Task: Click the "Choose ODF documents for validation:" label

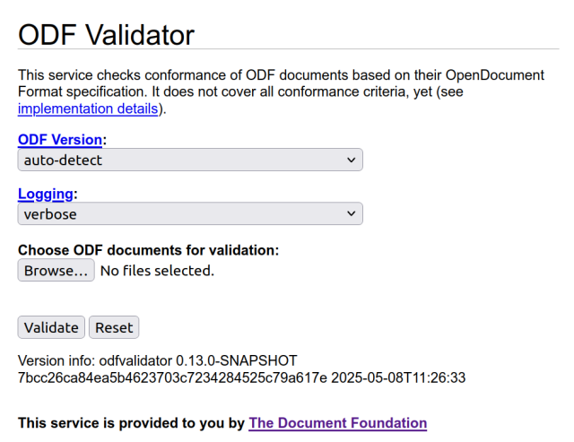Action: tap(149, 250)
